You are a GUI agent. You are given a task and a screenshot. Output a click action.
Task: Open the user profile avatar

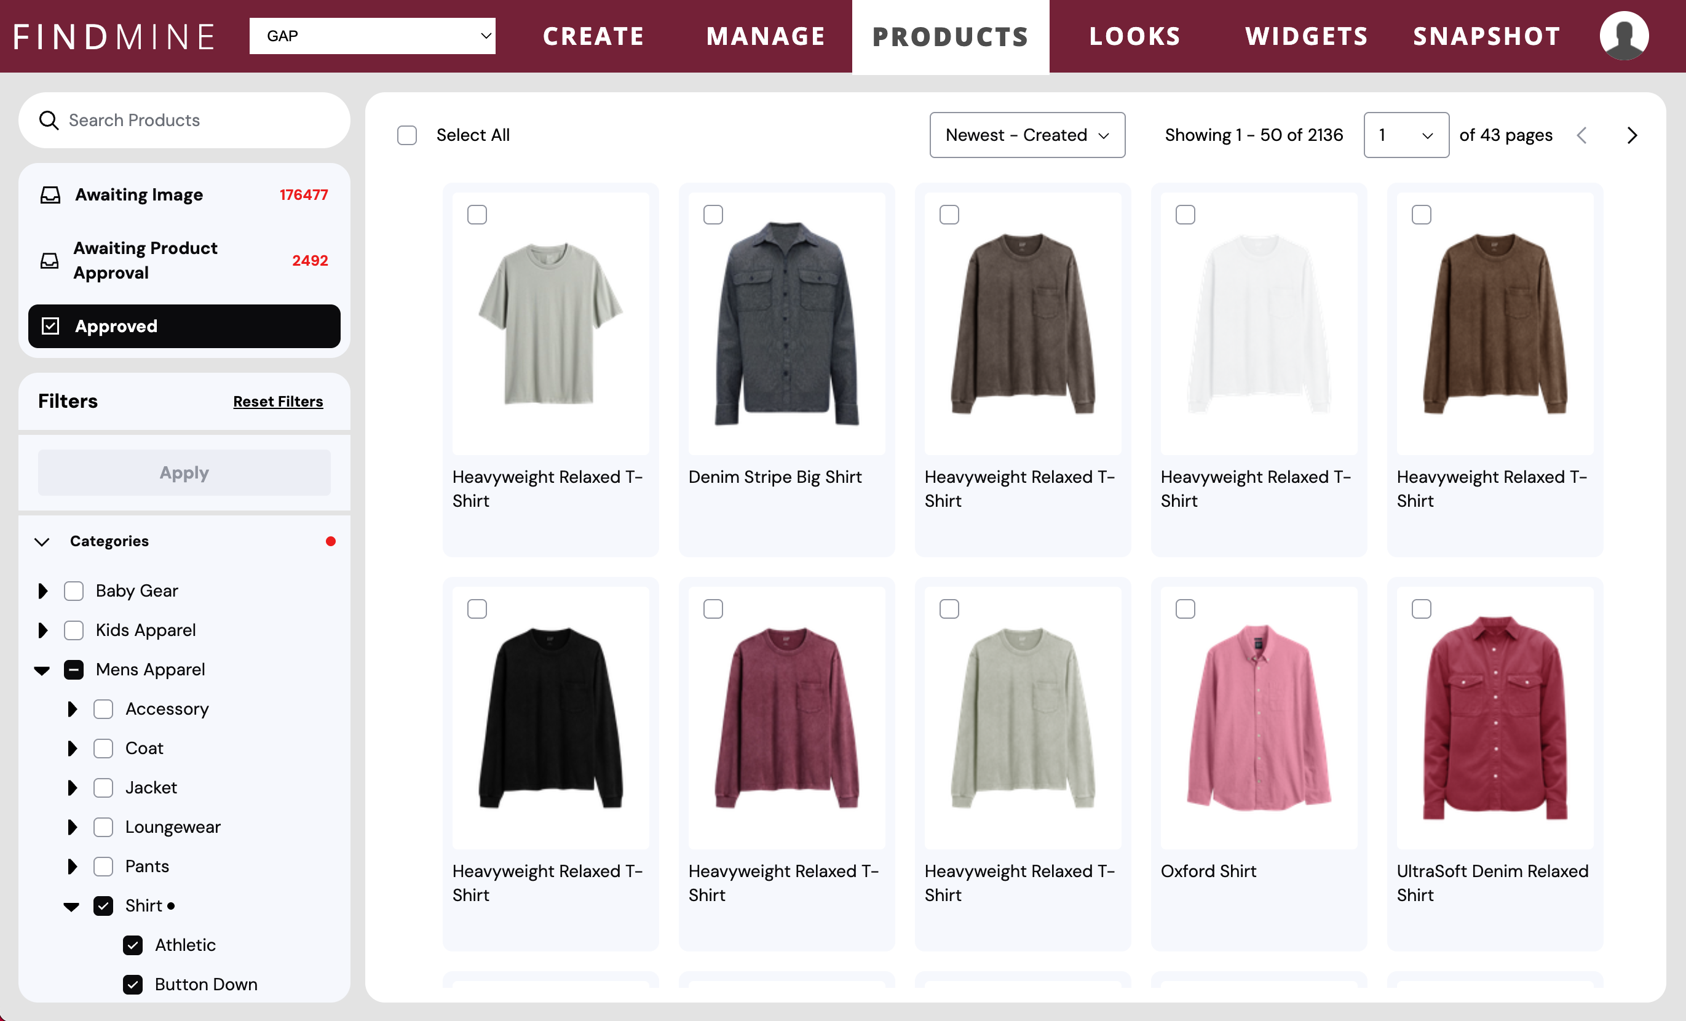tap(1624, 36)
